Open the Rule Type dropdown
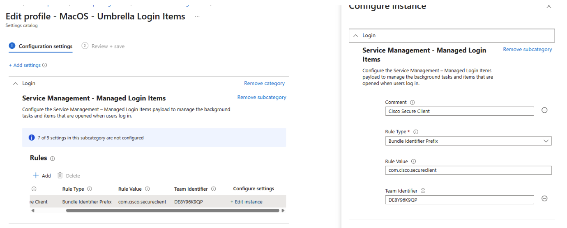This screenshot has width=567, height=228. 468,141
